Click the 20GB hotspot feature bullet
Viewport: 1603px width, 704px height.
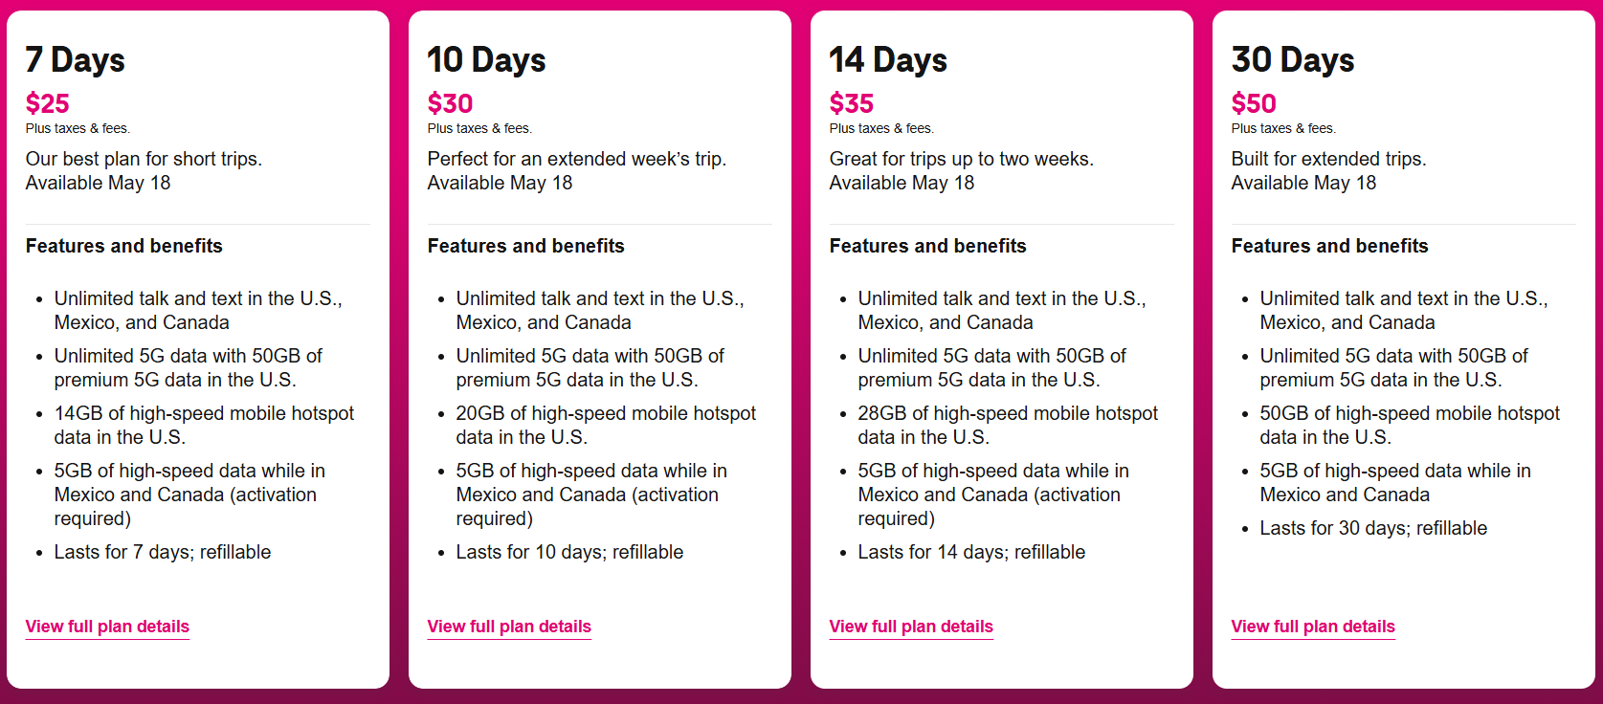(x=606, y=426)
